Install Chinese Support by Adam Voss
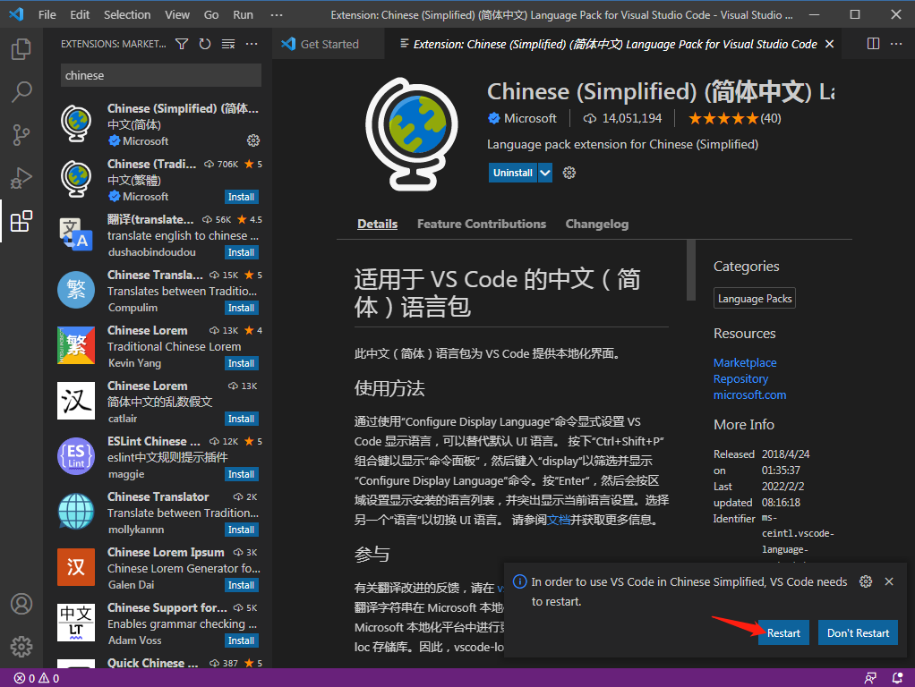Image resolution: width=915 pixels, height=687 pixels. (x=242, y=640)
